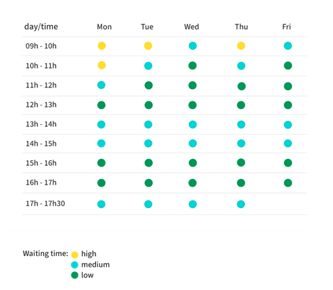The height and width of the screenshot is (290, 333).
Task: Click Monday 11h - 12h cyan dot
Action: [x=101, y=85]
